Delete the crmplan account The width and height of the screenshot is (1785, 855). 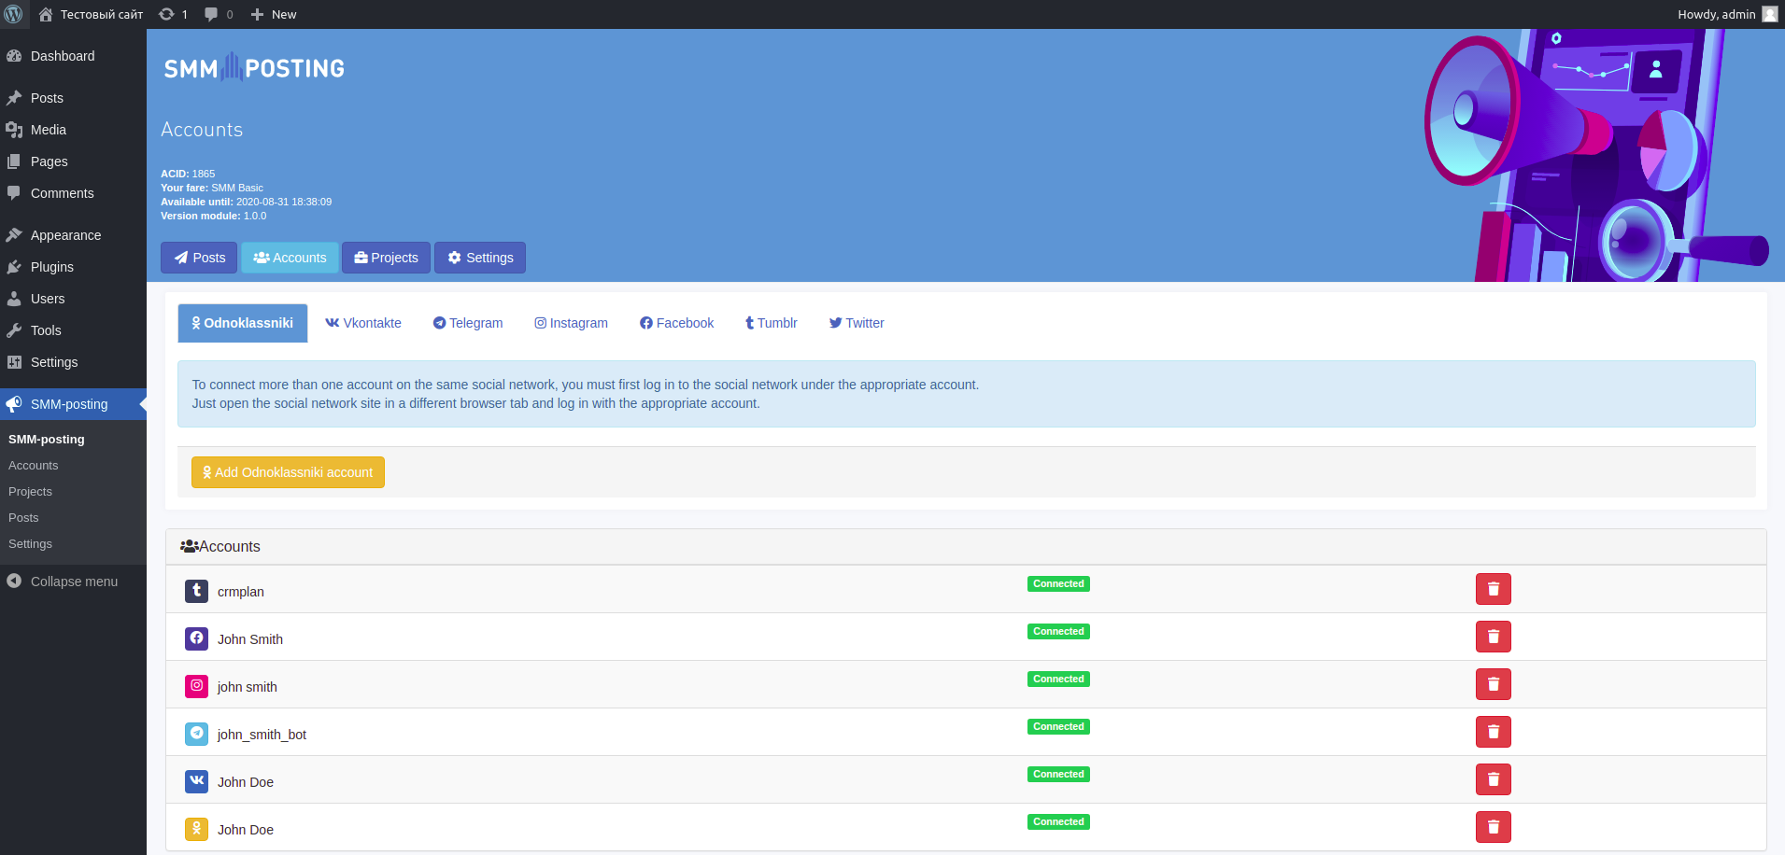coord(1494,589)
